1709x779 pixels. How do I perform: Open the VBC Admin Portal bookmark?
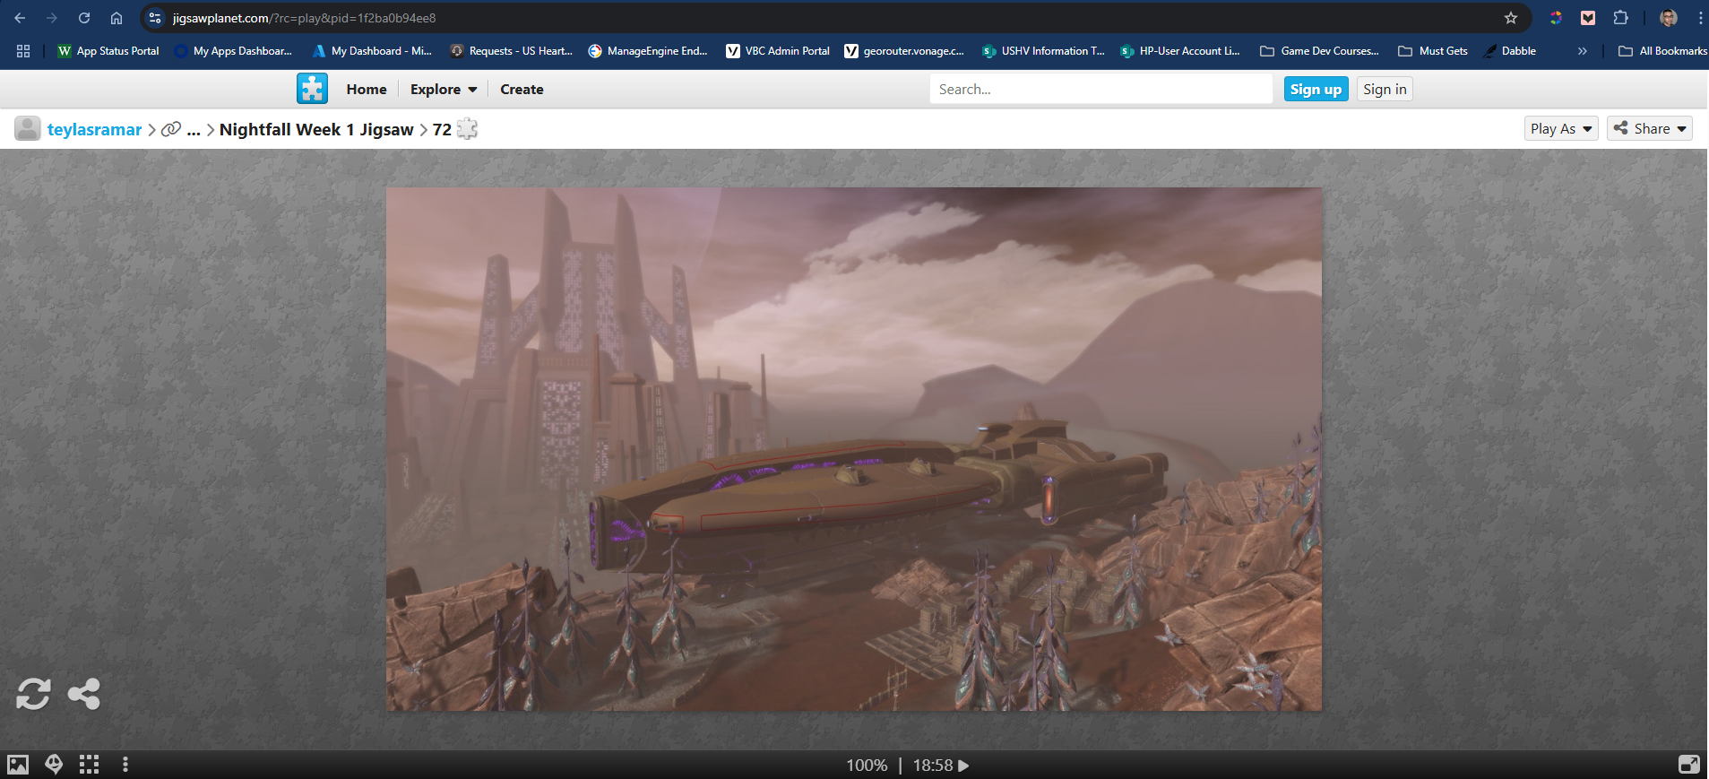pyautogui.click(x=777, y=51)
